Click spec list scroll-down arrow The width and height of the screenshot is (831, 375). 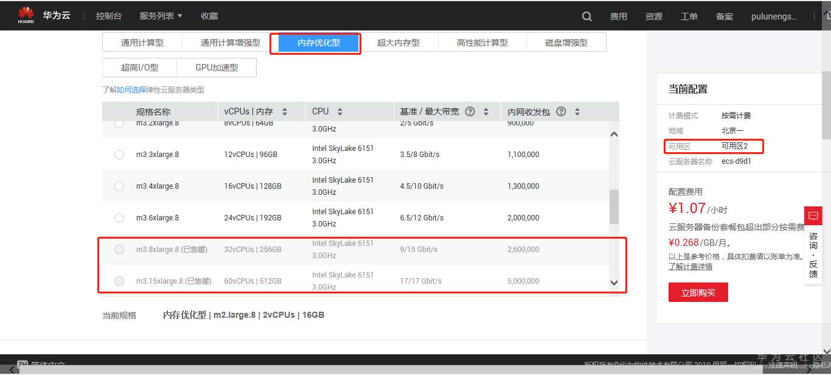point(614,282)
